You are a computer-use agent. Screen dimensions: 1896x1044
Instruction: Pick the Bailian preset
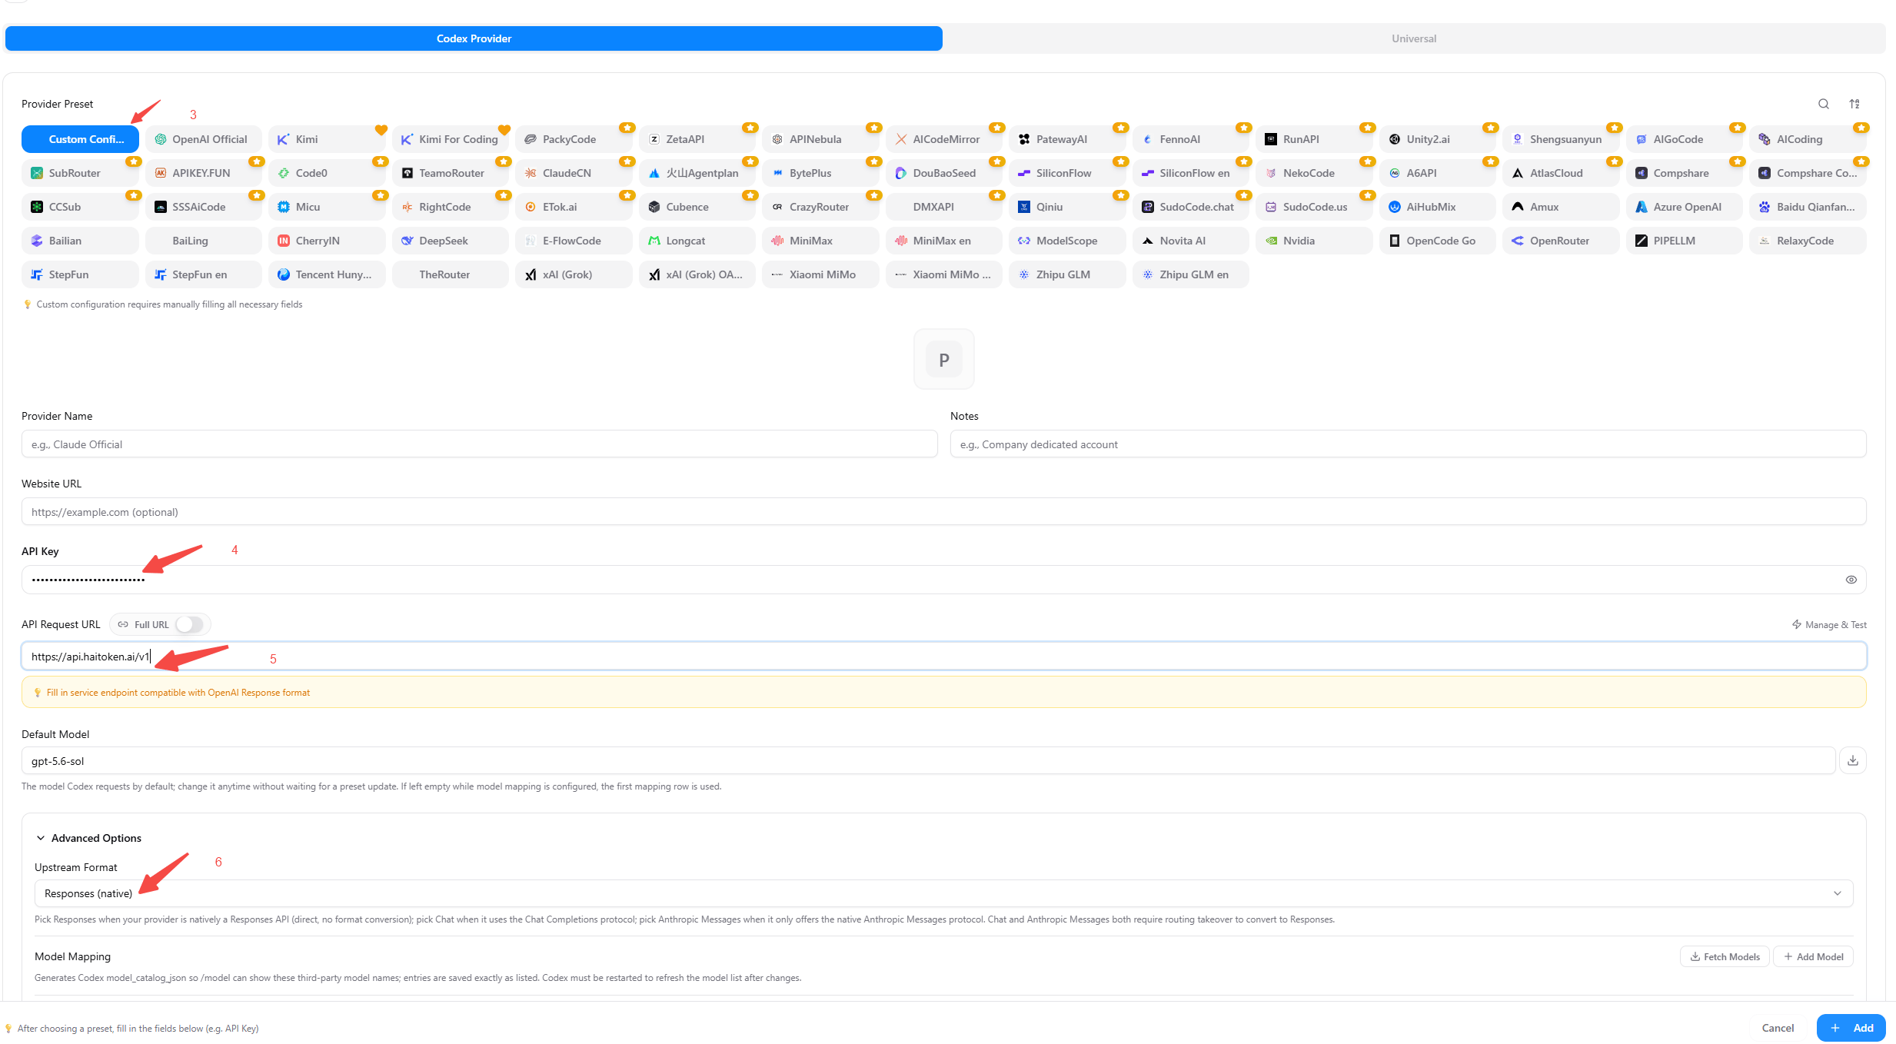click(80, 241)
